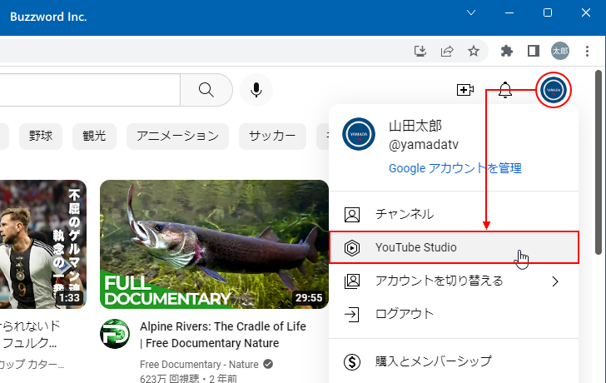Screen dimensions: 606x383
Task: Start voice search with the microphone icon
Action: point(256,90)
